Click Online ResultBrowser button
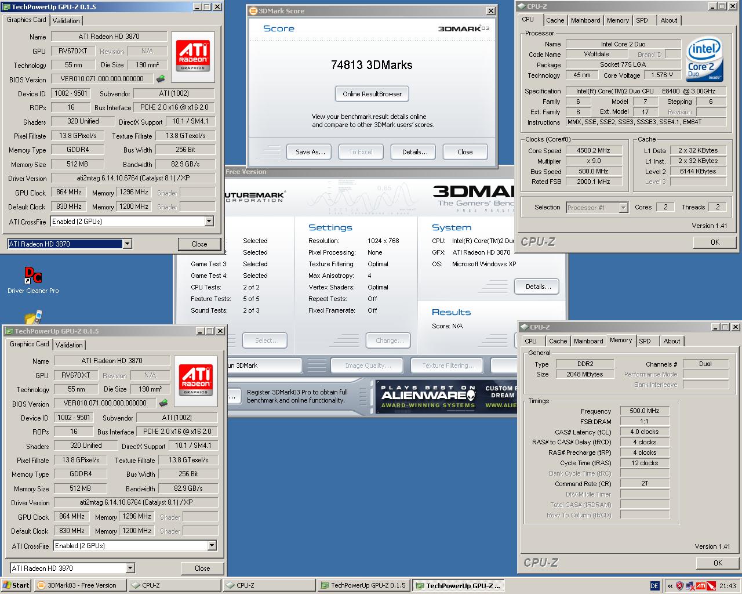This screenshot has height=594, width=742. (x=372, y=94)
